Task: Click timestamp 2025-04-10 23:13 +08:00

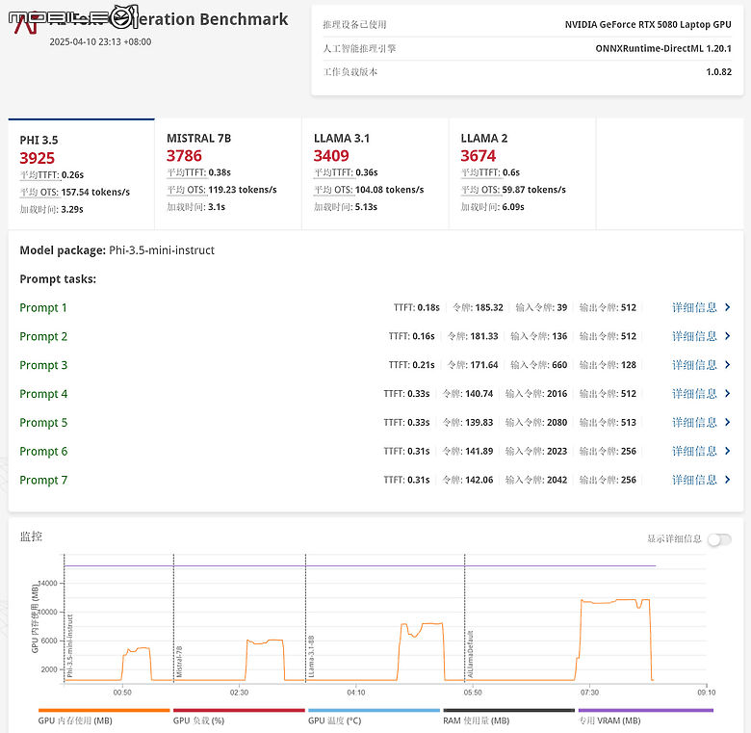Action: [100, 41]
